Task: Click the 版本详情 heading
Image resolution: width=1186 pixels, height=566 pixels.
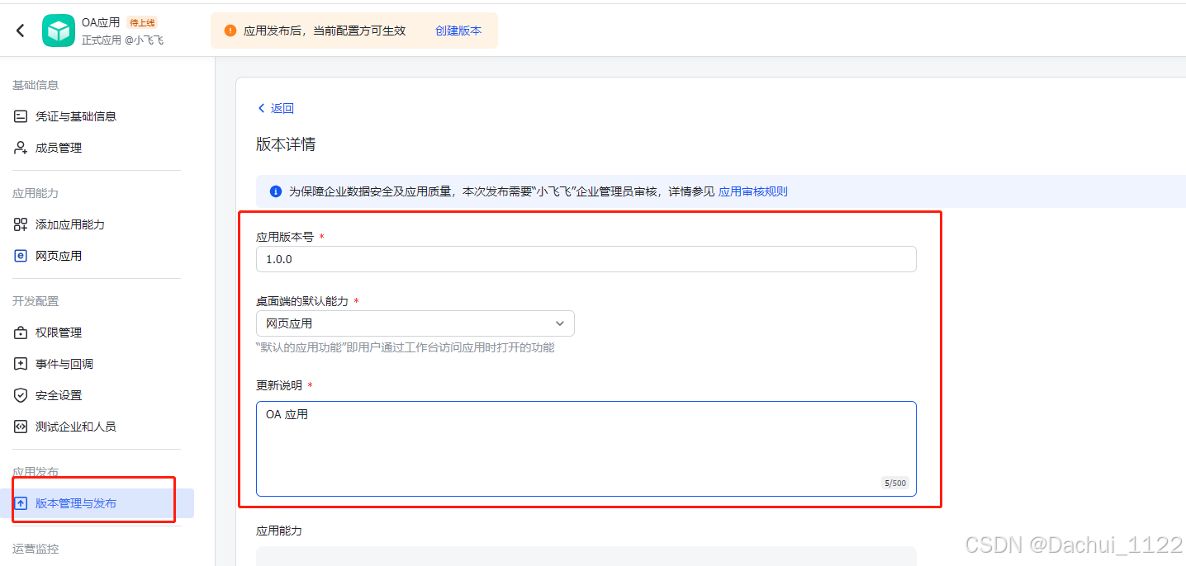Action: pos(286,144)
